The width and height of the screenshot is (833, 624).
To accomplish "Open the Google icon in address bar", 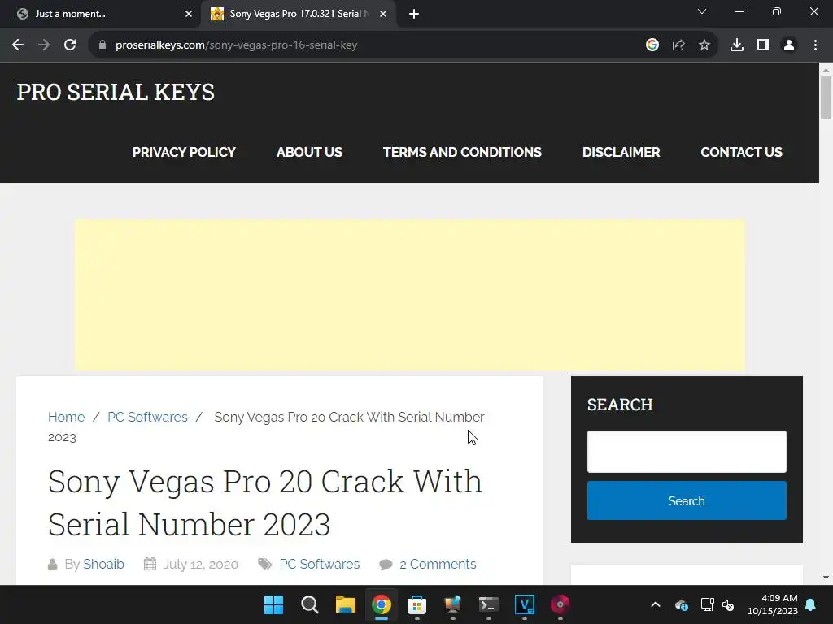I will pos(652,45).
